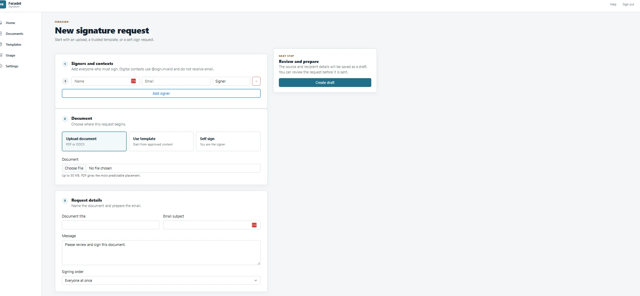Open the Help link
The height and width of the screenshot is (296, 640).
tap(613, 4)
